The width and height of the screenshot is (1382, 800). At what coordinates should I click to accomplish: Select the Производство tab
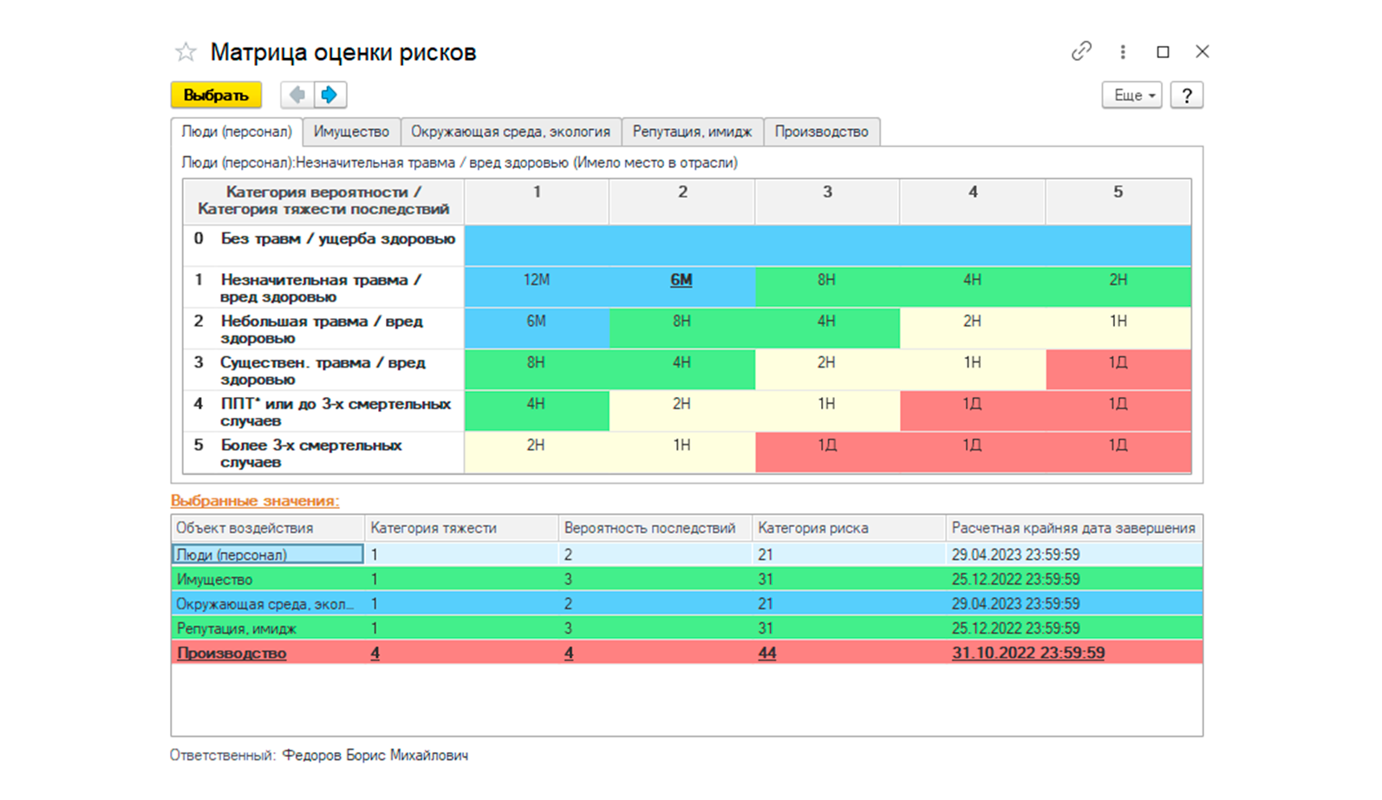click(821, 132)
